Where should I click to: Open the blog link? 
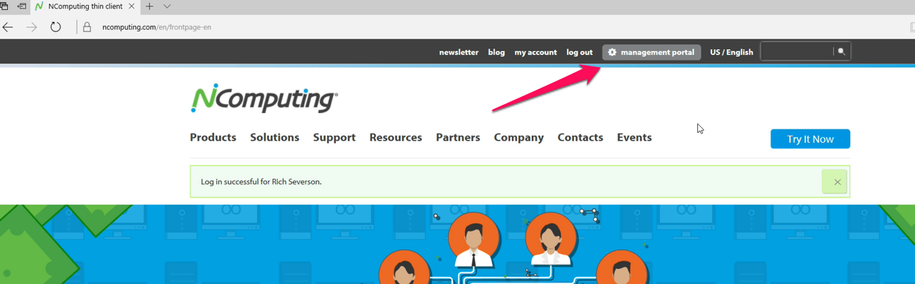[497, 52]
